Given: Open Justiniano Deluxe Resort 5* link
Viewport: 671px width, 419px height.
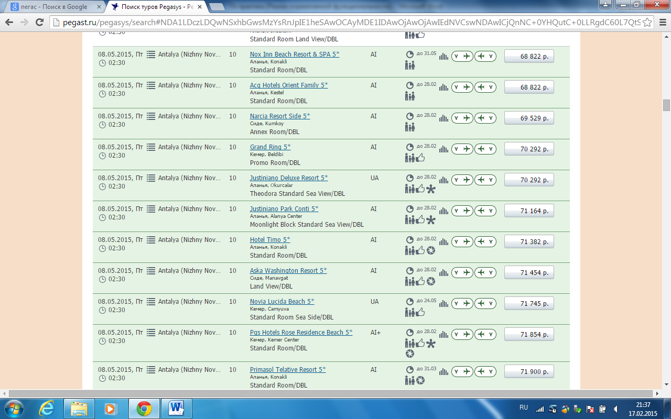Looking at the screenshot, I should pyautogui.click(x=289, y=178).
